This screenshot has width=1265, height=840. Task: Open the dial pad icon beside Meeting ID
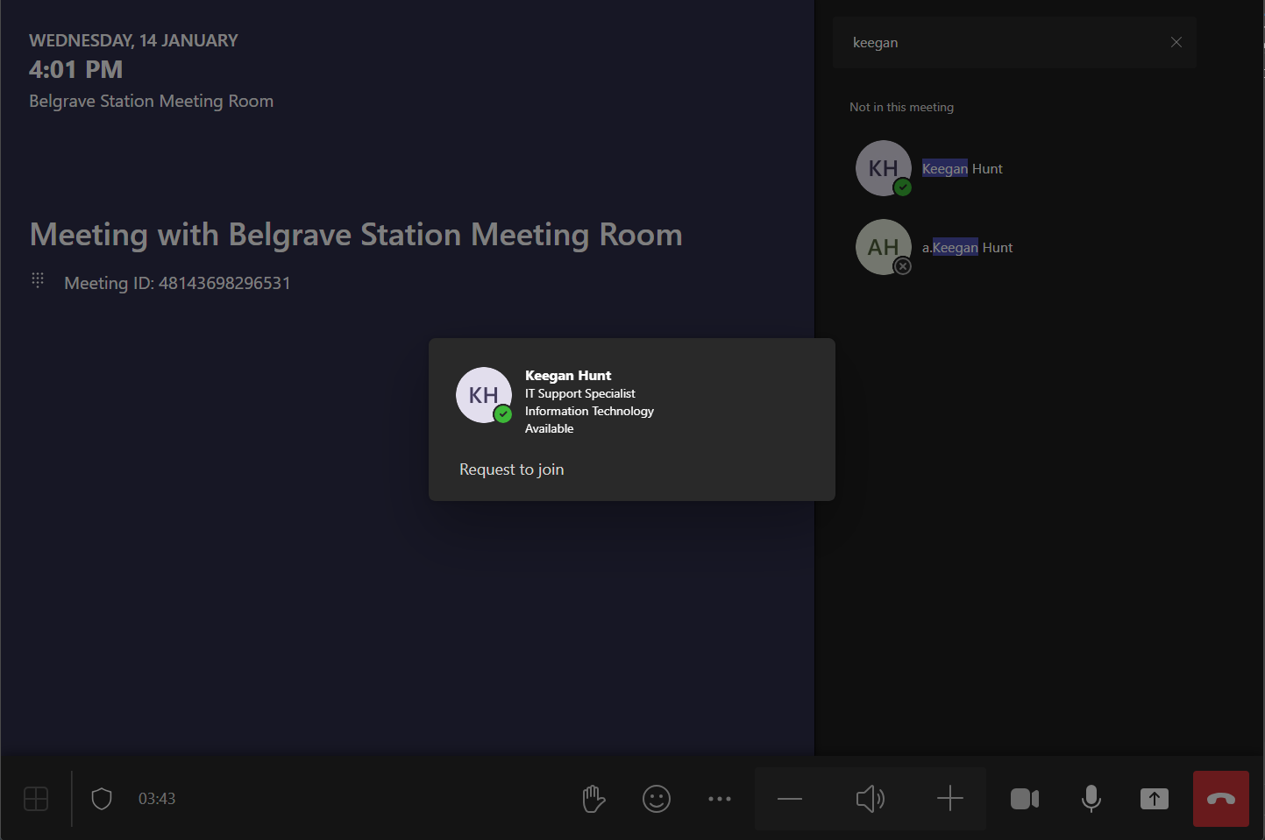[x=38, y=280]
